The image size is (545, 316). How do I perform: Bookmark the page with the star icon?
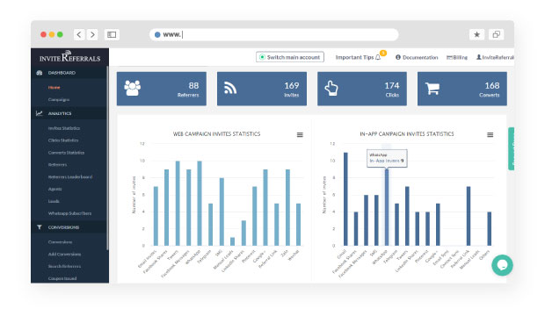476,34
